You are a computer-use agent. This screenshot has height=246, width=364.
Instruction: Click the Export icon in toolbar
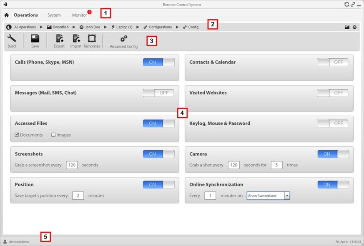pos(59,39)
